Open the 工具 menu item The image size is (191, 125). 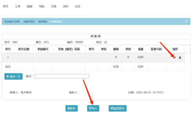click(18, 6)
